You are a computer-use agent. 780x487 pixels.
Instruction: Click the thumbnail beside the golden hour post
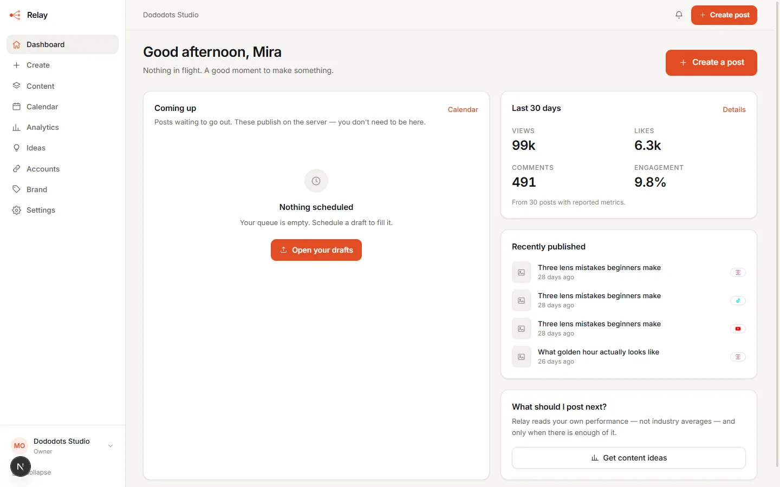click(x=522, y=357)
